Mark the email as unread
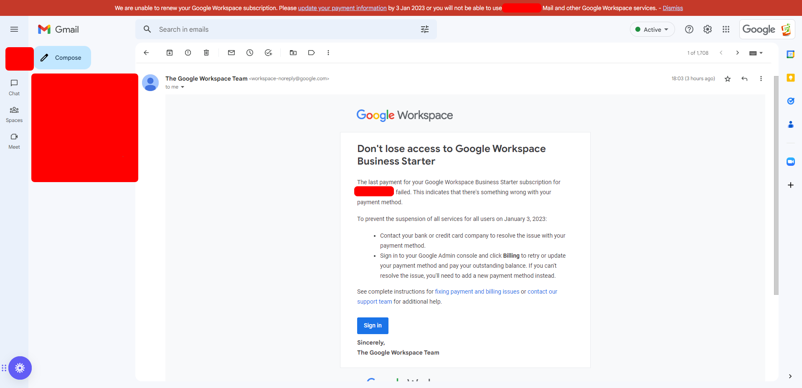Image resolution: width=802 pixels, height=388 pixels. click(231, 53)
